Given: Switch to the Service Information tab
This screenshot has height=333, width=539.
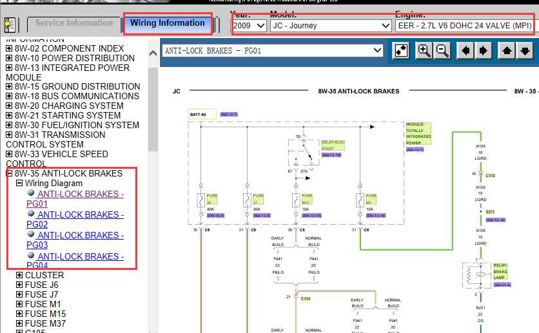Looking at the screenshot, I should point(74,23).
